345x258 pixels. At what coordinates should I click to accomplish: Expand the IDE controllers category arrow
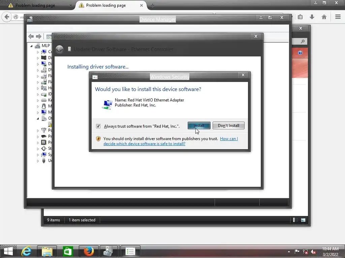(38, 94)
